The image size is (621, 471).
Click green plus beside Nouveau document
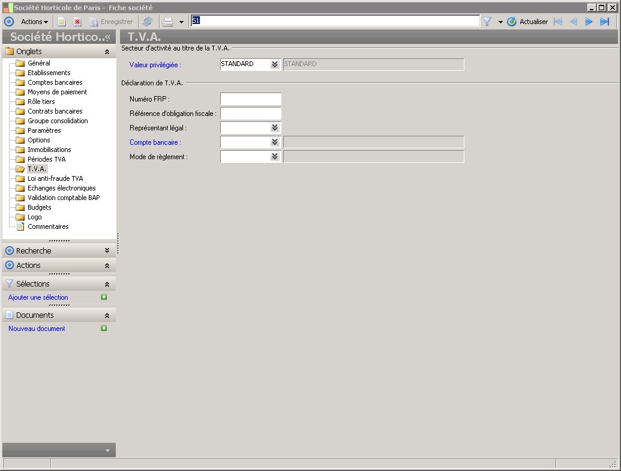[x=104, y=328]
